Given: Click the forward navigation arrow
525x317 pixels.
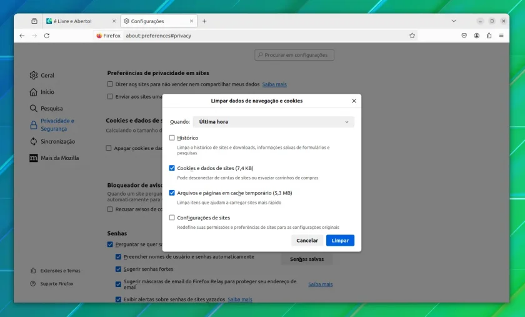Looking at the screenshot, I should (34, 36).
